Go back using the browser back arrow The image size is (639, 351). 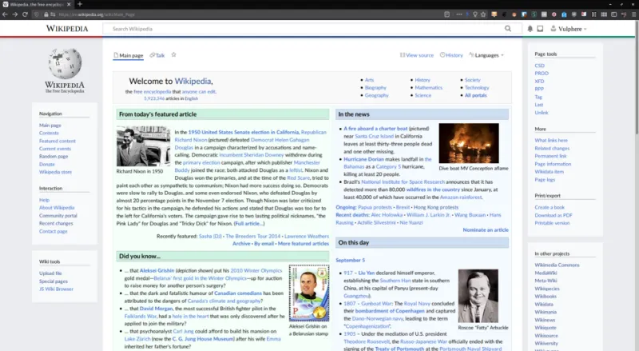click(x=5, y=14)
